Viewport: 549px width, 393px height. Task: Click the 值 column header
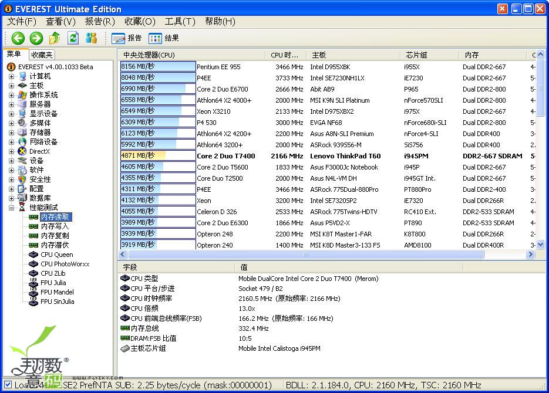click(349, 267)
